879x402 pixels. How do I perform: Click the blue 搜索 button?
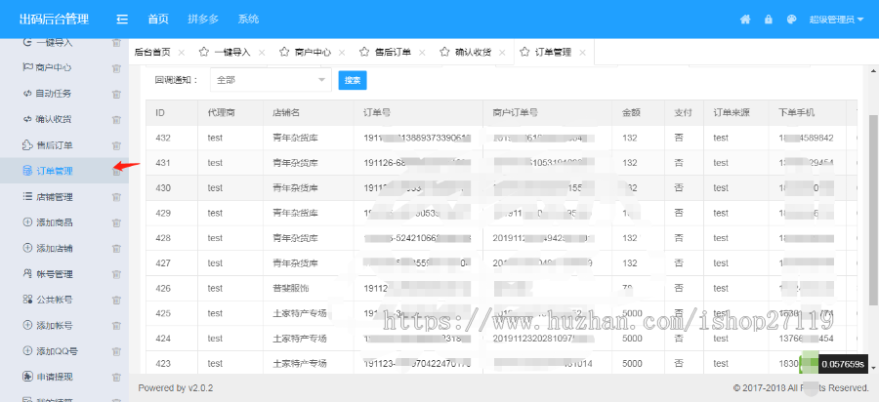(x=353, y=80)
